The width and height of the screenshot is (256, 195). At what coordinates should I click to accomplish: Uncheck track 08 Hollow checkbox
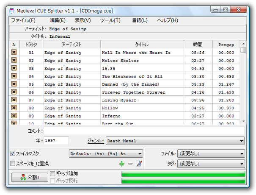(x=14, y=108)
